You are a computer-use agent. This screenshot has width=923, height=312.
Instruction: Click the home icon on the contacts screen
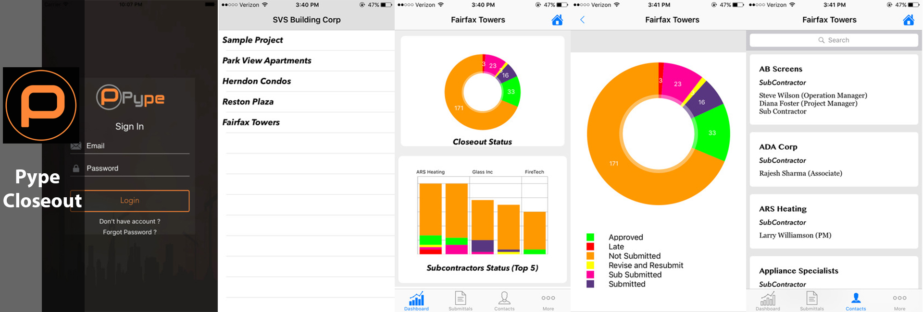909,20
